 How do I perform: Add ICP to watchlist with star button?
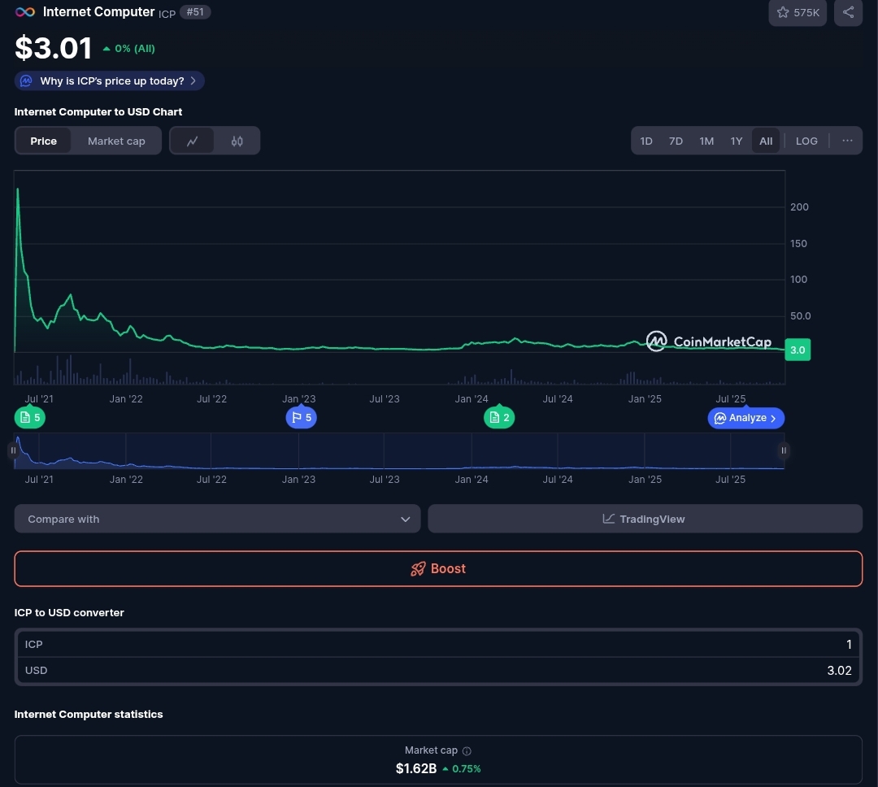pos(798,12)
